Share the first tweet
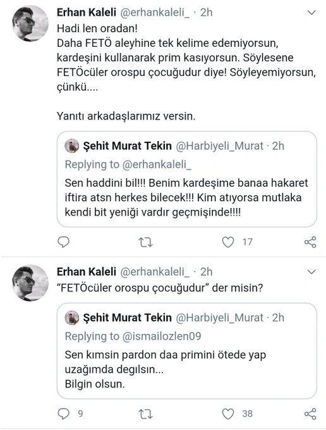Viewport: 326px width, 430px height. pos(310,242)
